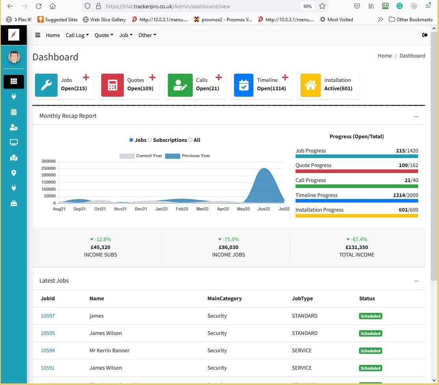The width and height of the screenshot is (439, 385).
Task: Click the logout icon at top right
Action: click(x=424, y=35)
